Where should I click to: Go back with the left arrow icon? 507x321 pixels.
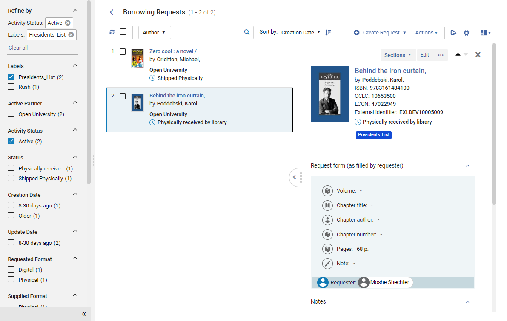pos(112,12)
